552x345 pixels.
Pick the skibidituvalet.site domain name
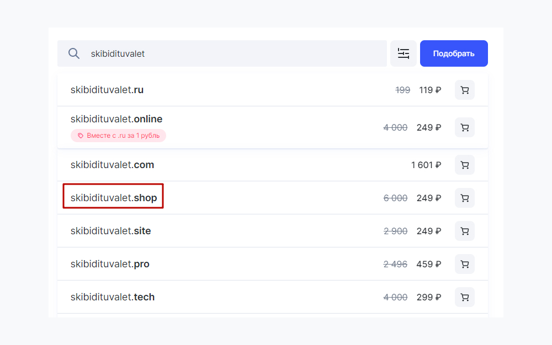110,231
